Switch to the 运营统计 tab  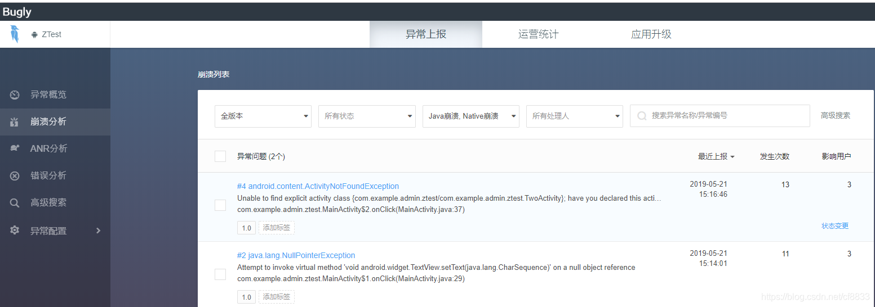[x=539, y=34]
